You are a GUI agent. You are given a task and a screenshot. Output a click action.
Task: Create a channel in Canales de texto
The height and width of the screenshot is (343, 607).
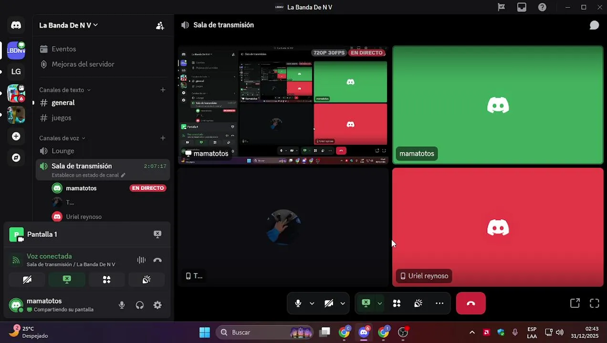(163, 90)
